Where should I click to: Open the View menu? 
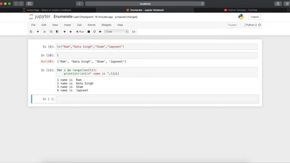pyautogui.click(x=55, y=25)
